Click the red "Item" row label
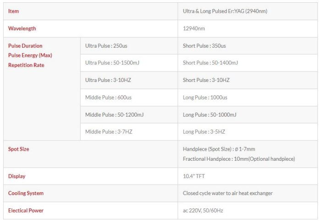The image size is (321, 223). pyautogui.click(x=14, y=11)
